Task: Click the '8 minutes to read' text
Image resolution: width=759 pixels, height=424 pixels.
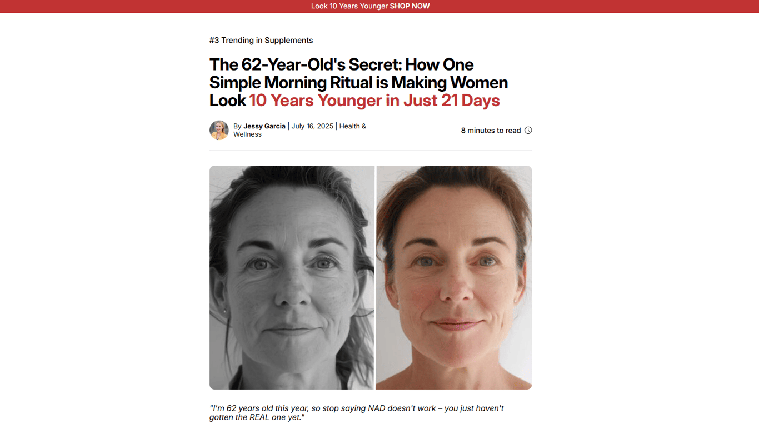Action: point(491,131)
